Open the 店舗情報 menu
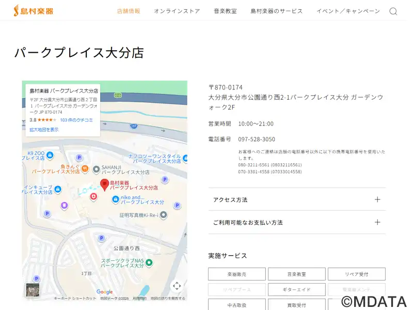This screenshot has width=413, height=310. [x=129, y=11]
